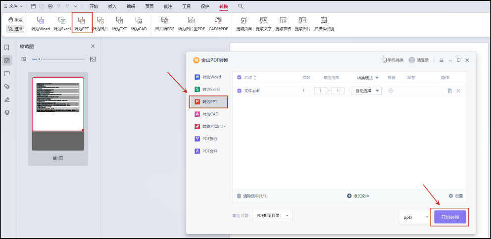Open the 自动选择 mode dropdown

tap(366, 91)
